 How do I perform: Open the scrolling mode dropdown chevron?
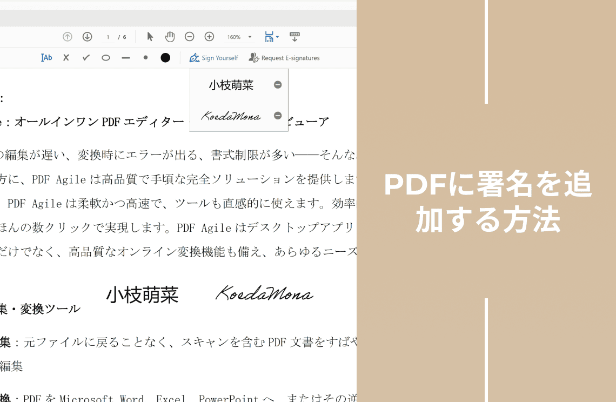coord(277,36)
